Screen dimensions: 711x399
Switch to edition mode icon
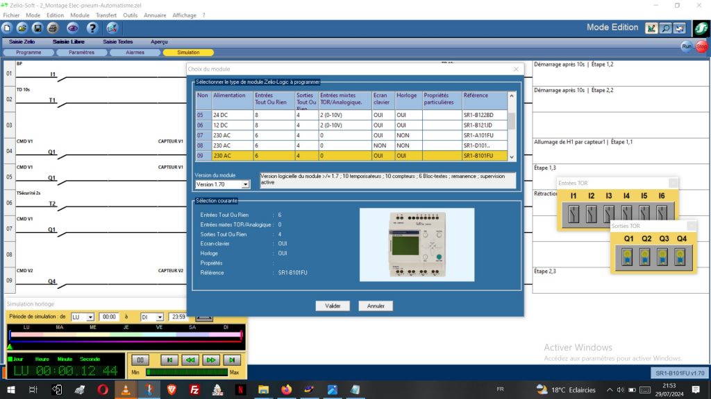(x=651, y=28)
